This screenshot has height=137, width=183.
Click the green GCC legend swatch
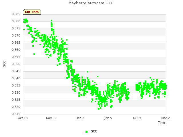click(x=86, y=132)
